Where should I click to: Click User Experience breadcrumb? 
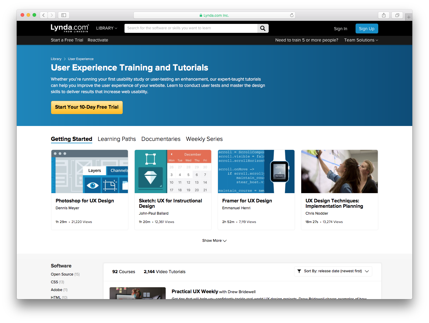pyautogui.click(x=81, y=59)
